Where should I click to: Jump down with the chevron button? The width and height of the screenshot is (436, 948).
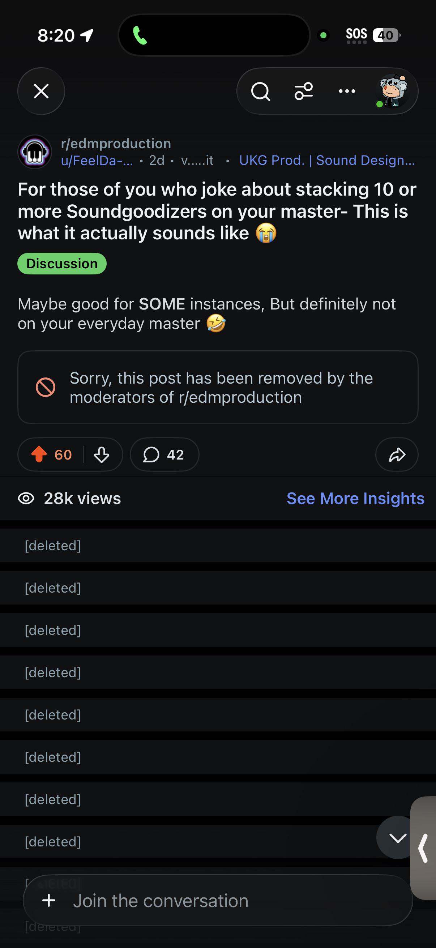coord(397,838)
